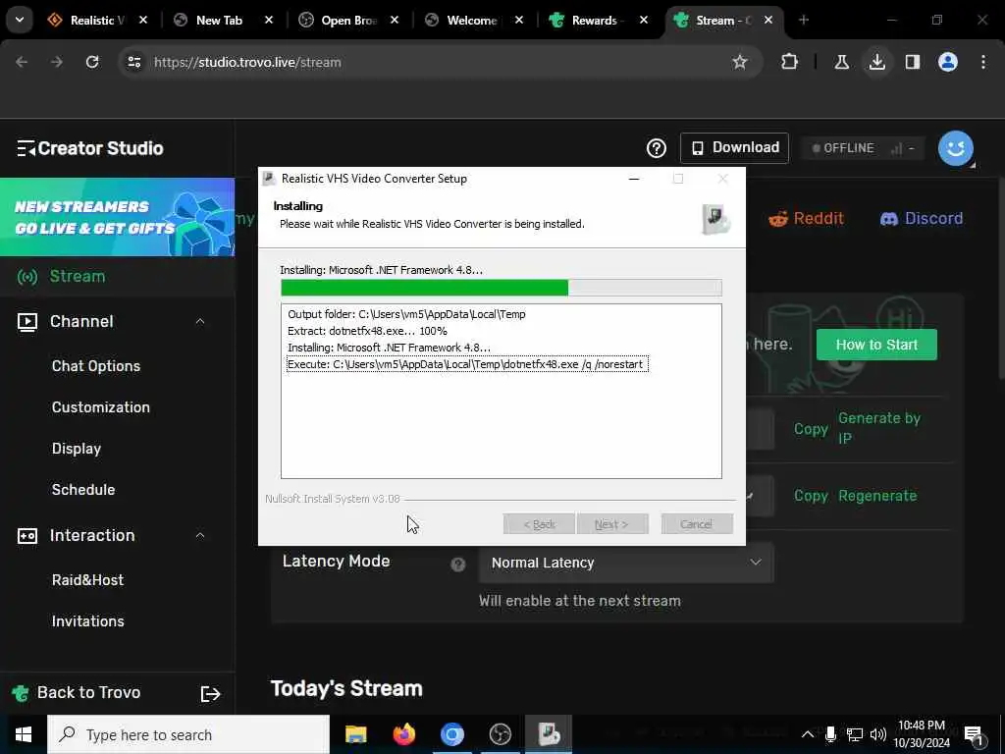This screenshot has width=1005, height=754.
Task: Open File Explorer from the taskbar
Action: tap(355, 734)
